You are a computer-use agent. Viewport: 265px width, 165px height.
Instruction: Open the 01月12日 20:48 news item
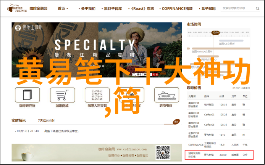click(47, 131)
